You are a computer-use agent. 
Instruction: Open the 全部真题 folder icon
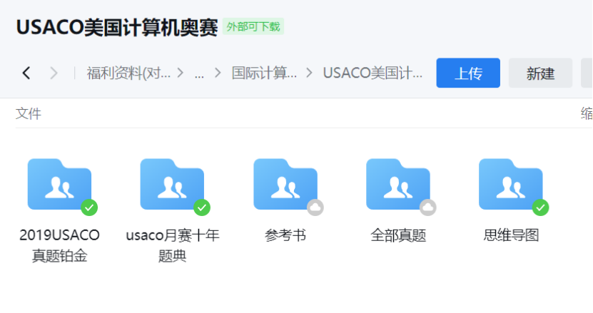(x=398, y=184)
